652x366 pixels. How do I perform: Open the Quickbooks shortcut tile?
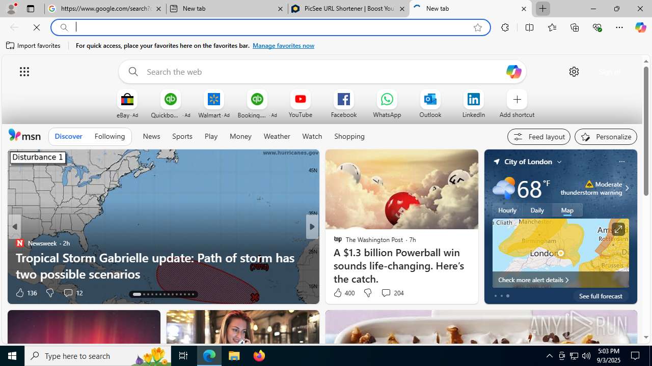[170, 104]
